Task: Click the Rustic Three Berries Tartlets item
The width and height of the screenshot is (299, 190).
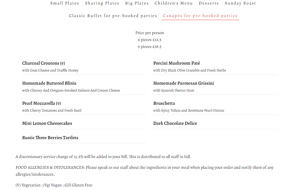Action: tap(50, 138)
